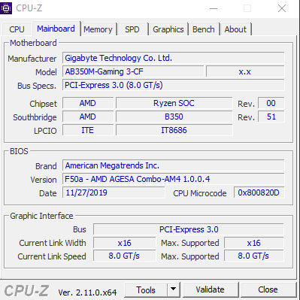The image size is (300, 300).
Task: Click the model revision field x.x
Action: [x=245, y=71]
